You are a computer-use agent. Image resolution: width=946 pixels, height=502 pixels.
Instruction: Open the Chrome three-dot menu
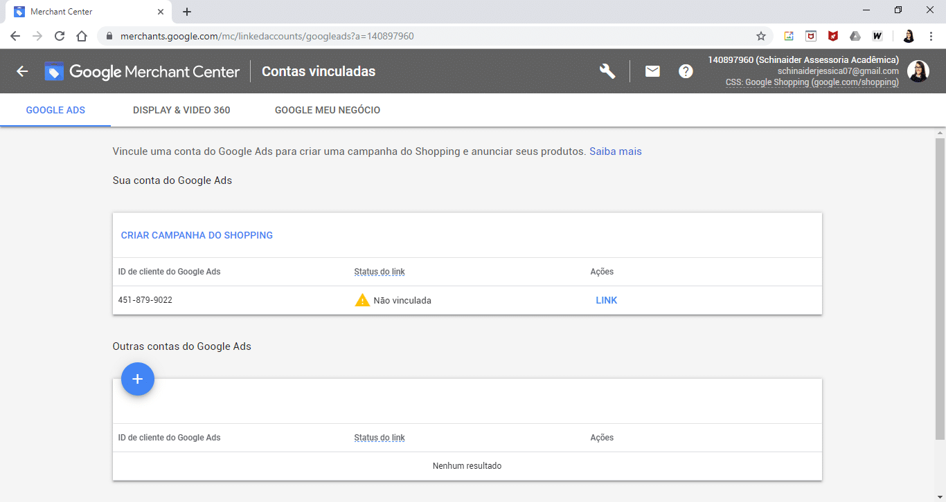coord(931,36)
